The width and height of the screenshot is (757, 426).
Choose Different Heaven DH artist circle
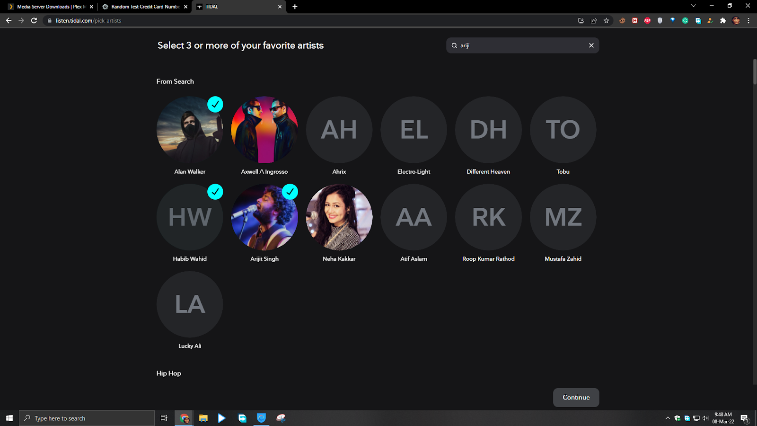[488, 130]
